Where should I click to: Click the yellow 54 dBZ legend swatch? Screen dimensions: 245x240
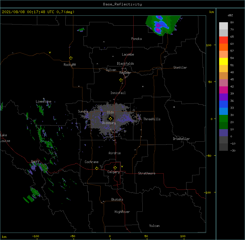pos(223,61)
